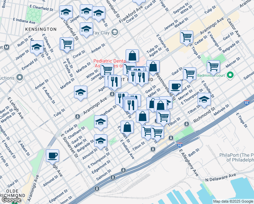Open the shopping cart marker left of Pediatric Dental
The height and width of the screenshot is (204, 254).
click(107, 70)
